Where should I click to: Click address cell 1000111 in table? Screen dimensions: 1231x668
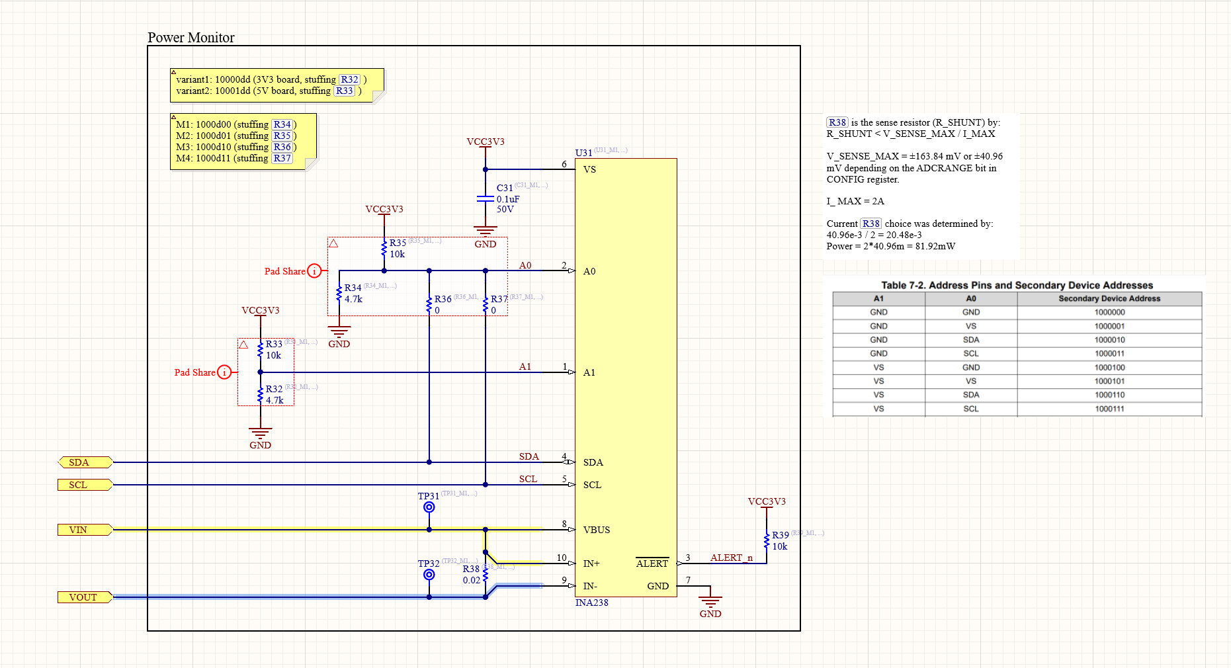click(1109, 409)
